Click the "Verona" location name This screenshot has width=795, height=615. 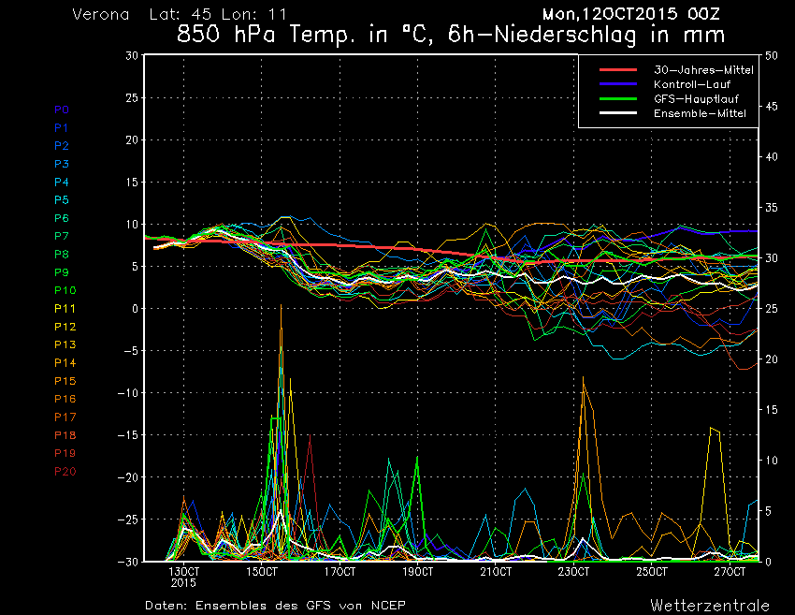click(101, 14)
